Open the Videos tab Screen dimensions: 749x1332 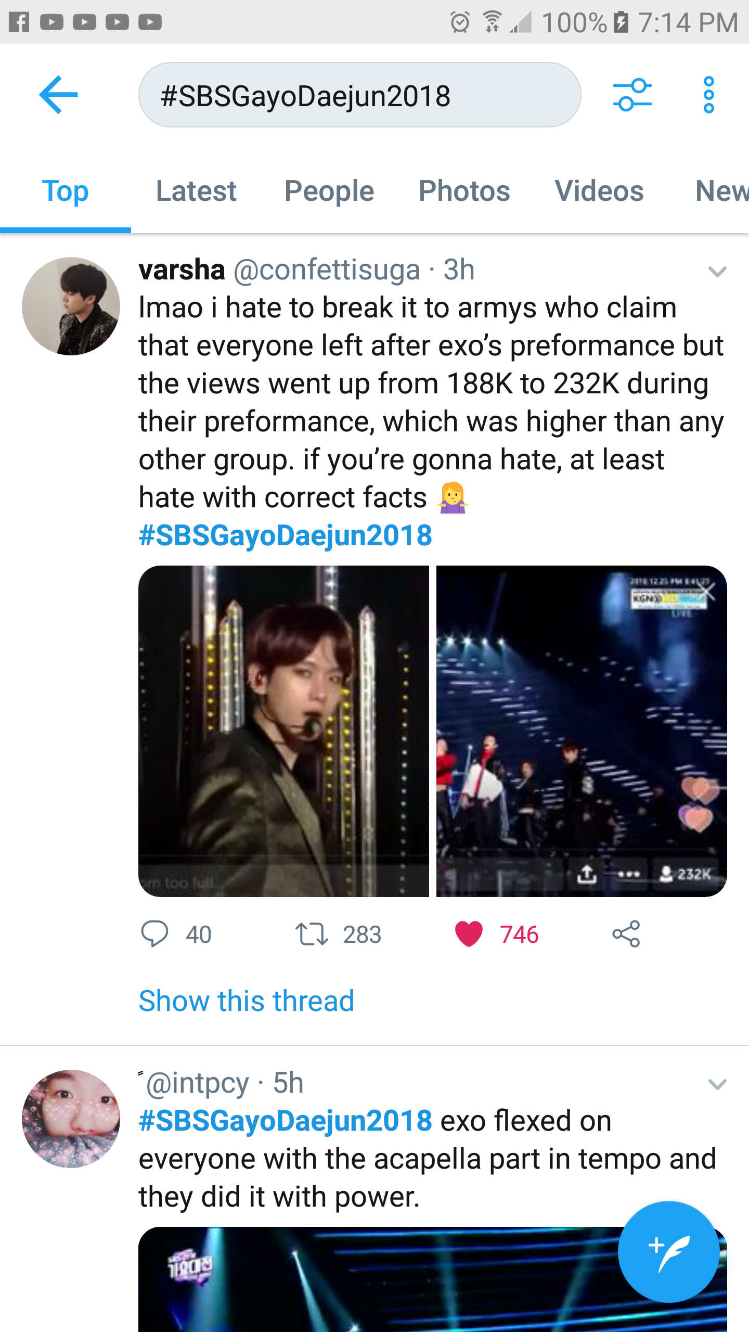pos(599,191)
